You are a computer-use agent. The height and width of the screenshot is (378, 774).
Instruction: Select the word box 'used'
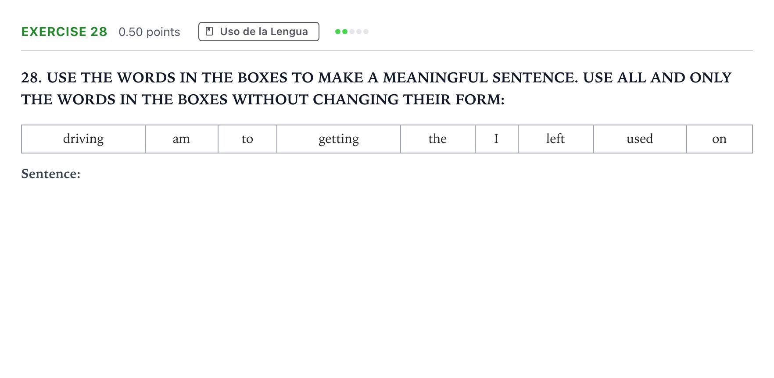pyautogui.click(x=640, y=139)
